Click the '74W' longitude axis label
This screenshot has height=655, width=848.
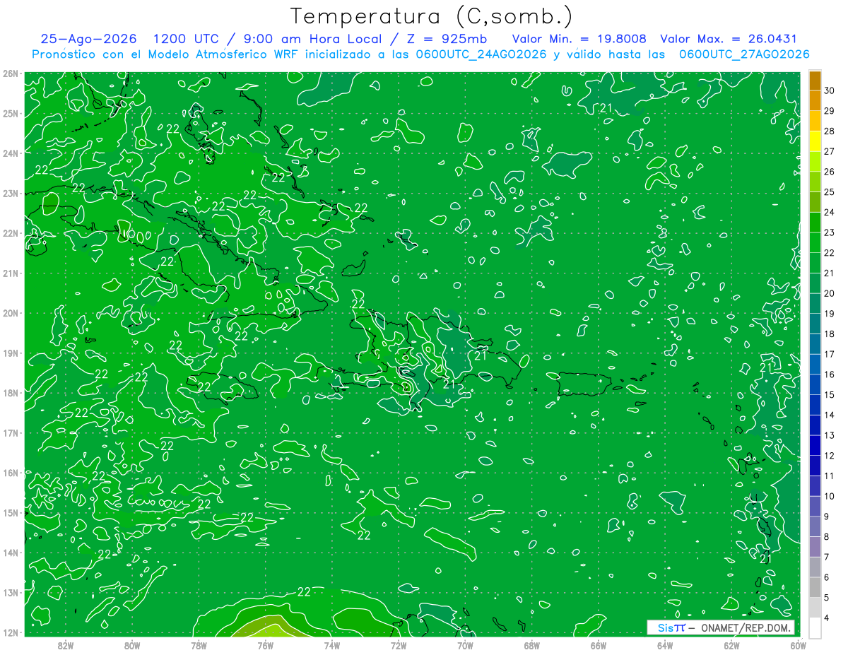332,644
